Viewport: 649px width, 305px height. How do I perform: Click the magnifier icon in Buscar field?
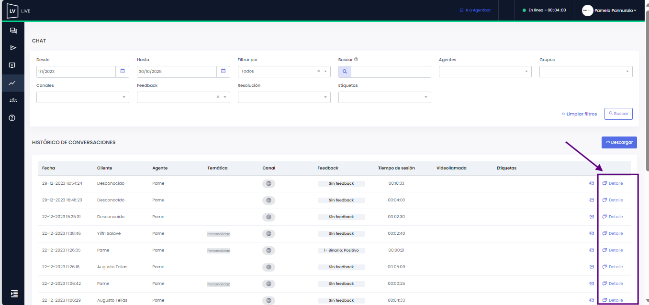click(345, 72)
